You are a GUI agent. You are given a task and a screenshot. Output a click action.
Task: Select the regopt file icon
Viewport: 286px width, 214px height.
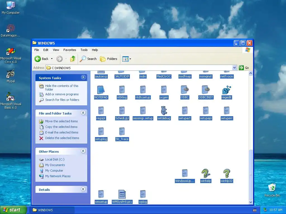(x=101, y=111)
